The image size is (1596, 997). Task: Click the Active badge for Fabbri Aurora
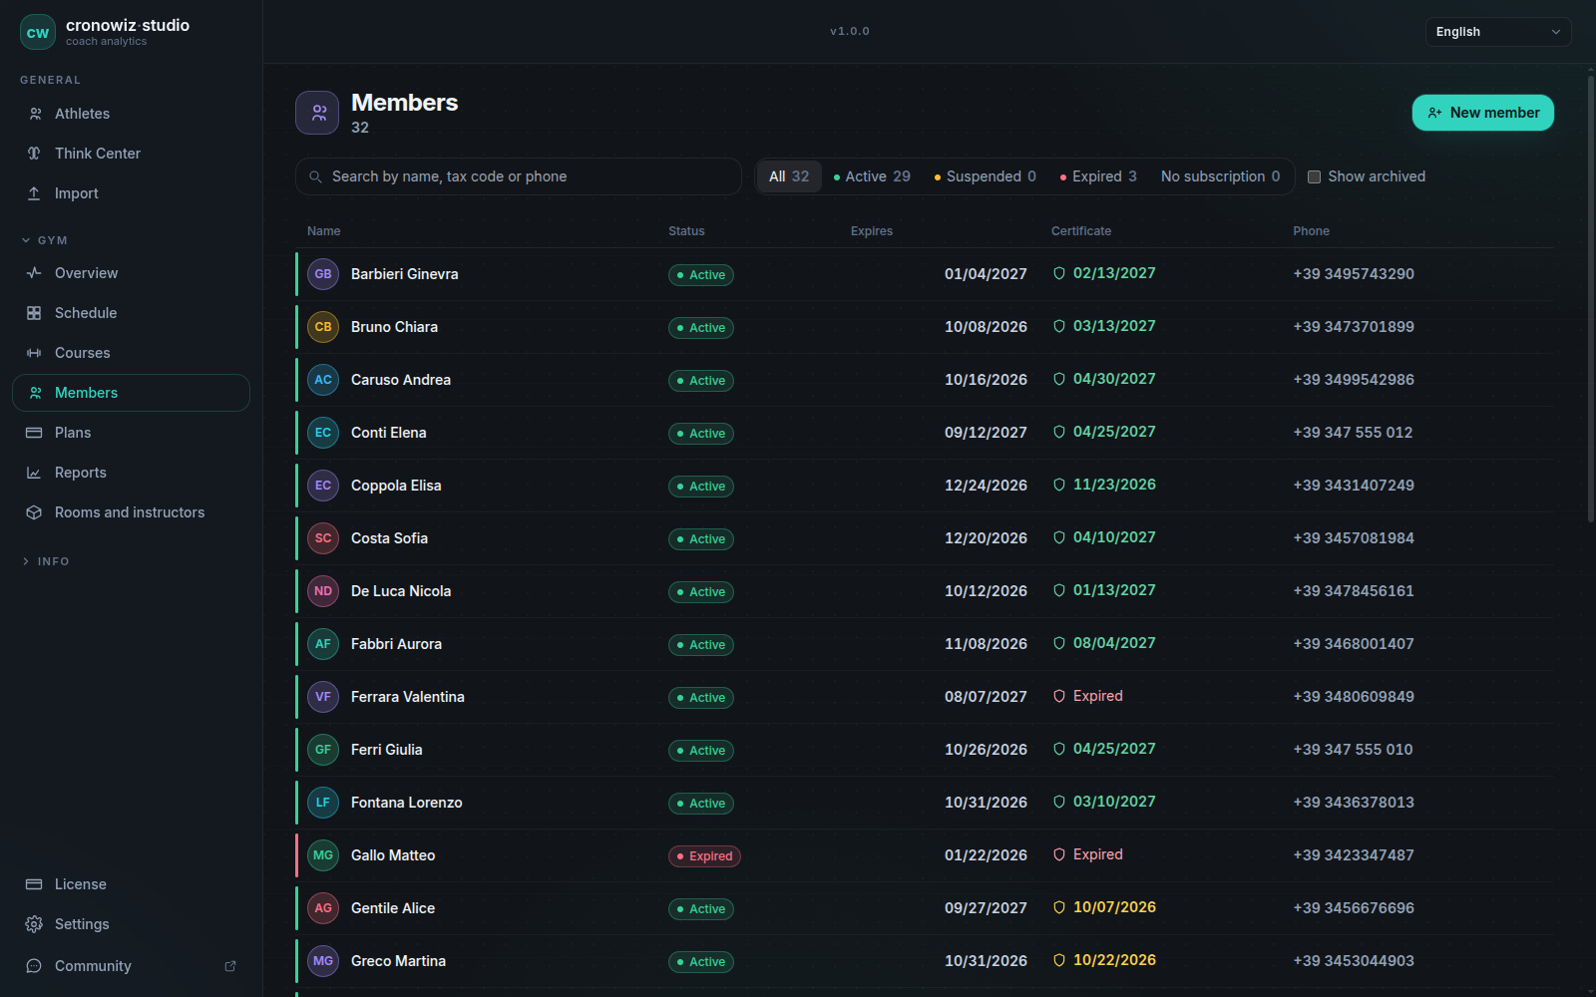point(701,645)
